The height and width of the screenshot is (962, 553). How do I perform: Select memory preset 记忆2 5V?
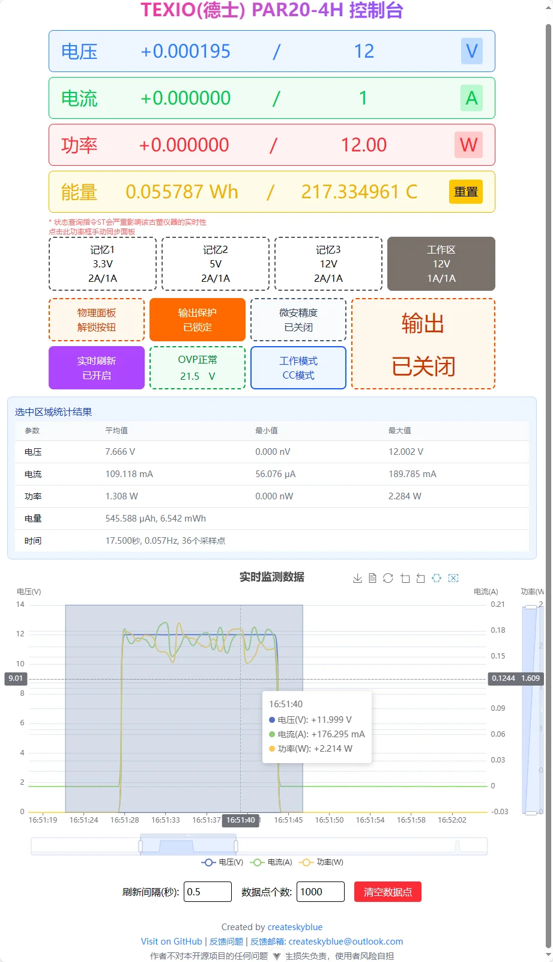coord(216,264)
